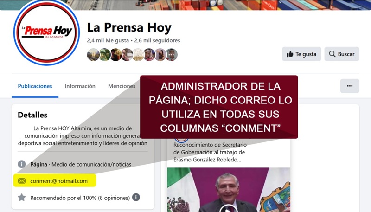
Task: Click the star icon beside Recomendado
Action: pyautogui.click(x=21, y=197)
